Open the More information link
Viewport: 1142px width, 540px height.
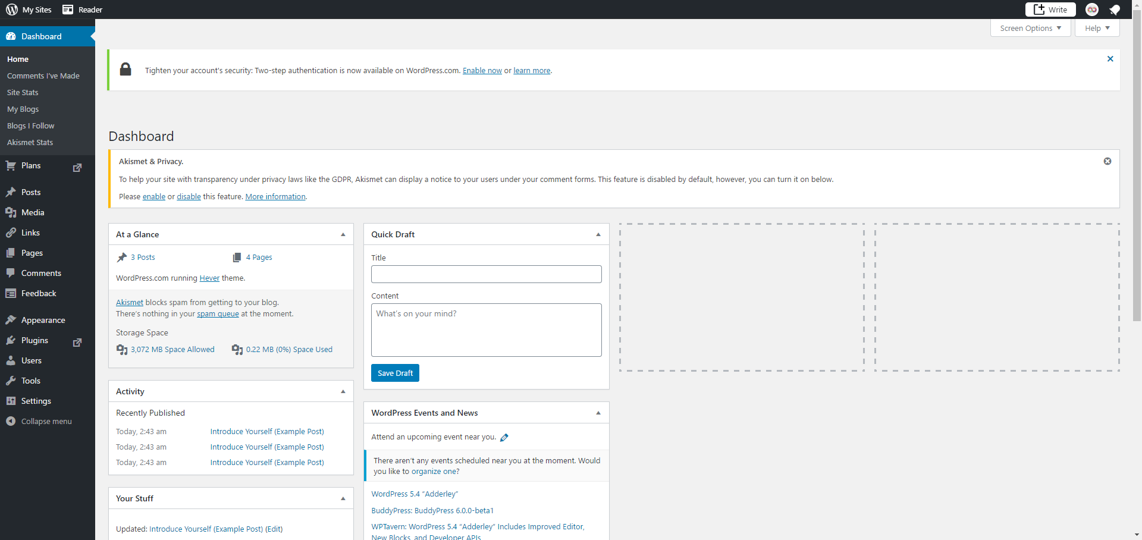(x=275, y=196)
